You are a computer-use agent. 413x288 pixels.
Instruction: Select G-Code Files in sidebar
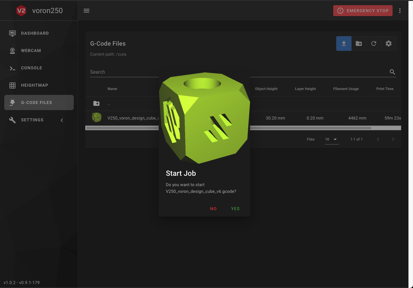coord(39,102)
